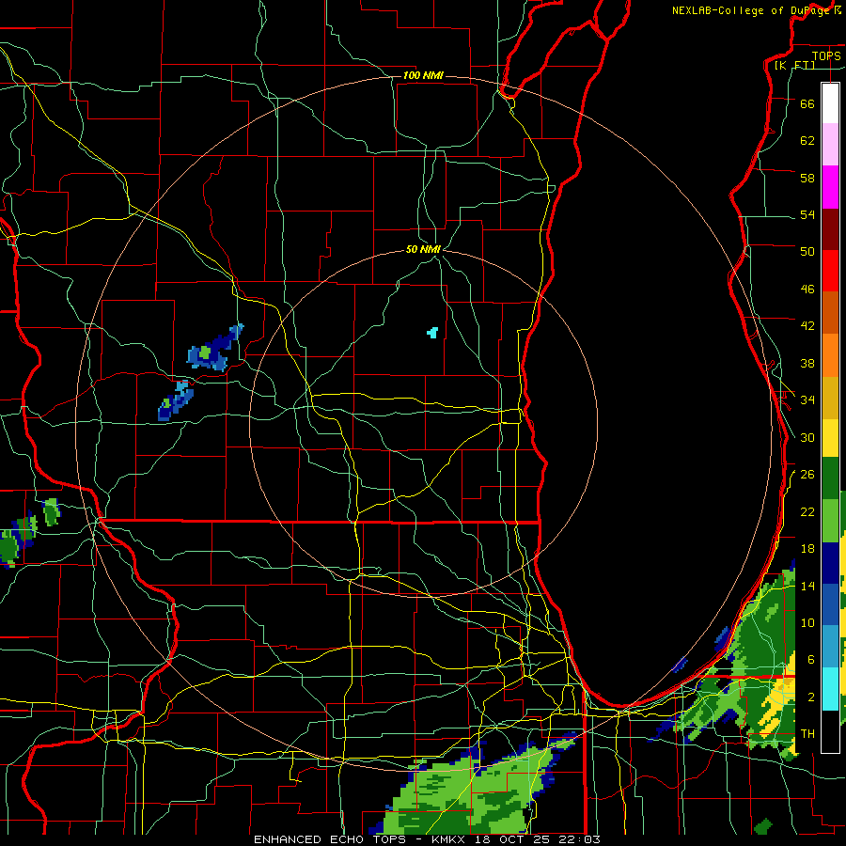Viewport: 846px width, 846px height.
Task: Click the legend value "22"
Action: (x=807, y=512)
